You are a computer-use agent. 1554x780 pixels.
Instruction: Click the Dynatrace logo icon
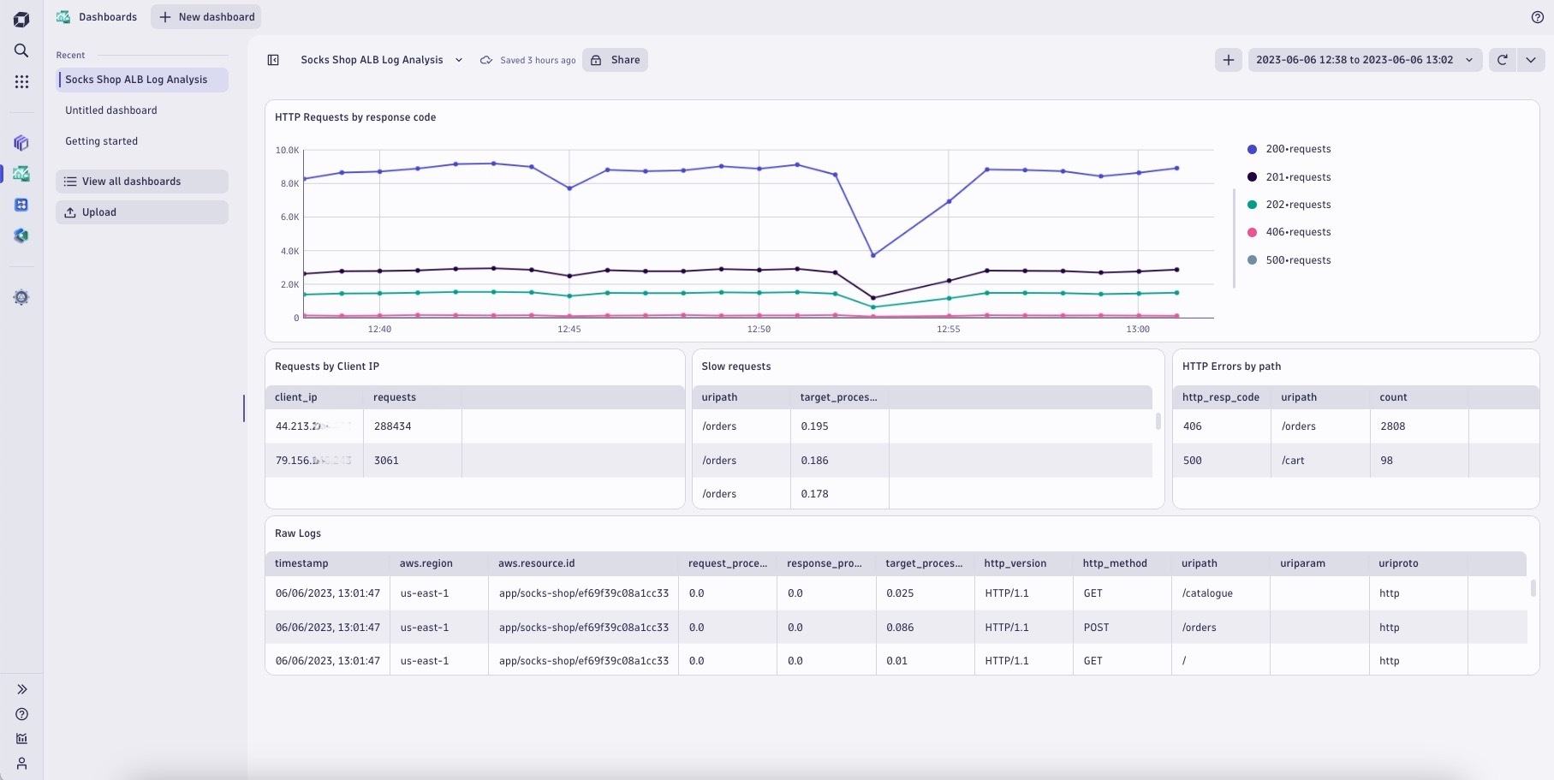pyautogui.click(x=21, y=19)
